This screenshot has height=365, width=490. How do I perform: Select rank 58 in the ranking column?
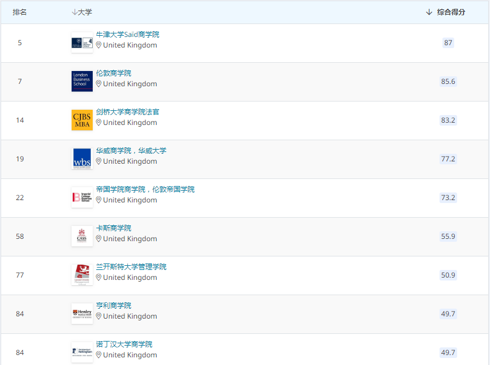[20, 236]
